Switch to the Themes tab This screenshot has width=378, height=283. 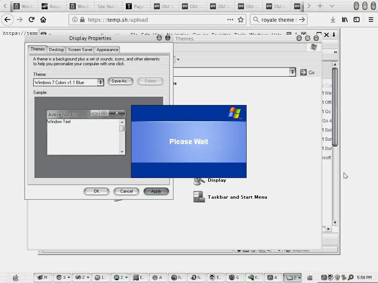38,49
